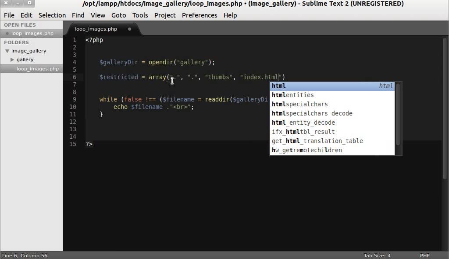Click the window minimize button
The height and width of the screenshot is (259, 449).
18,3
